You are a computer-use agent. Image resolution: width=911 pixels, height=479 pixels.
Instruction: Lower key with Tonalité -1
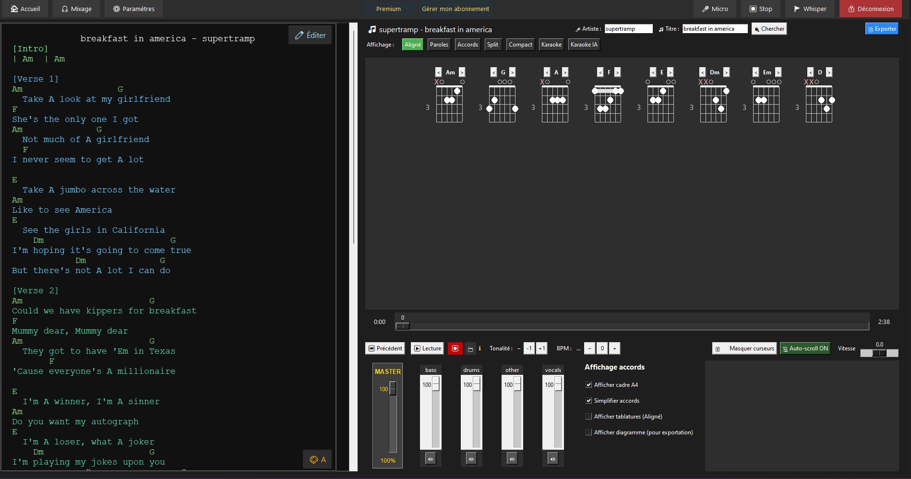[x=529, y=348]
